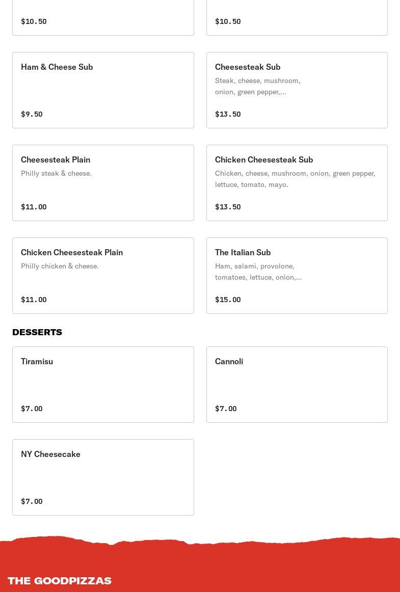
Task: Click the Desserts section heading
Action: pos(37,332)
